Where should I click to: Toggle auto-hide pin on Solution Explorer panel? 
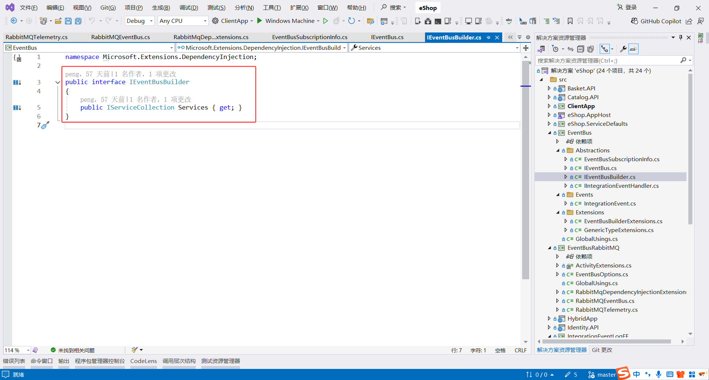(x=681, y=37)
